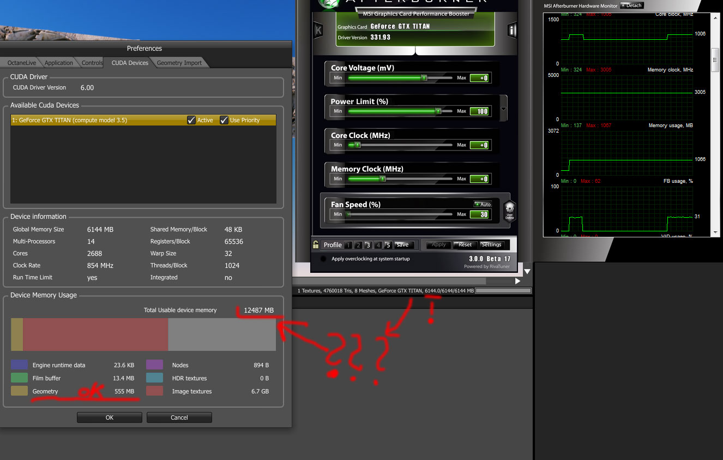Click the Geometry color swatch
This screenshot has height=460, width=723.
pos(19,391)
